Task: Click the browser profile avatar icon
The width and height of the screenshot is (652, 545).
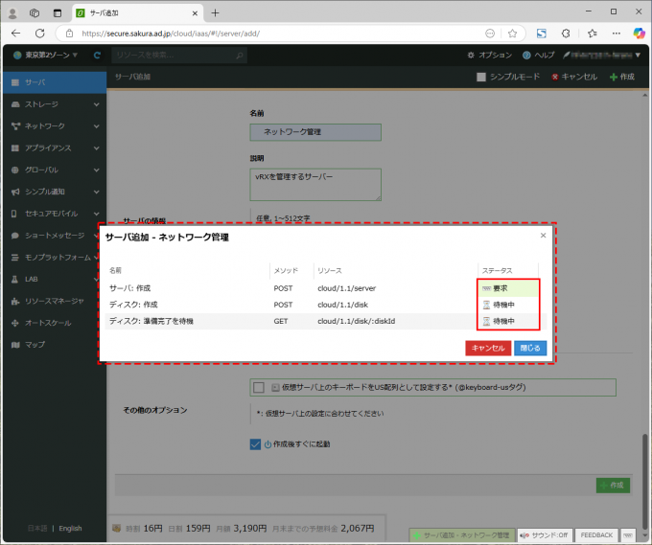Action: coord(12,13)
